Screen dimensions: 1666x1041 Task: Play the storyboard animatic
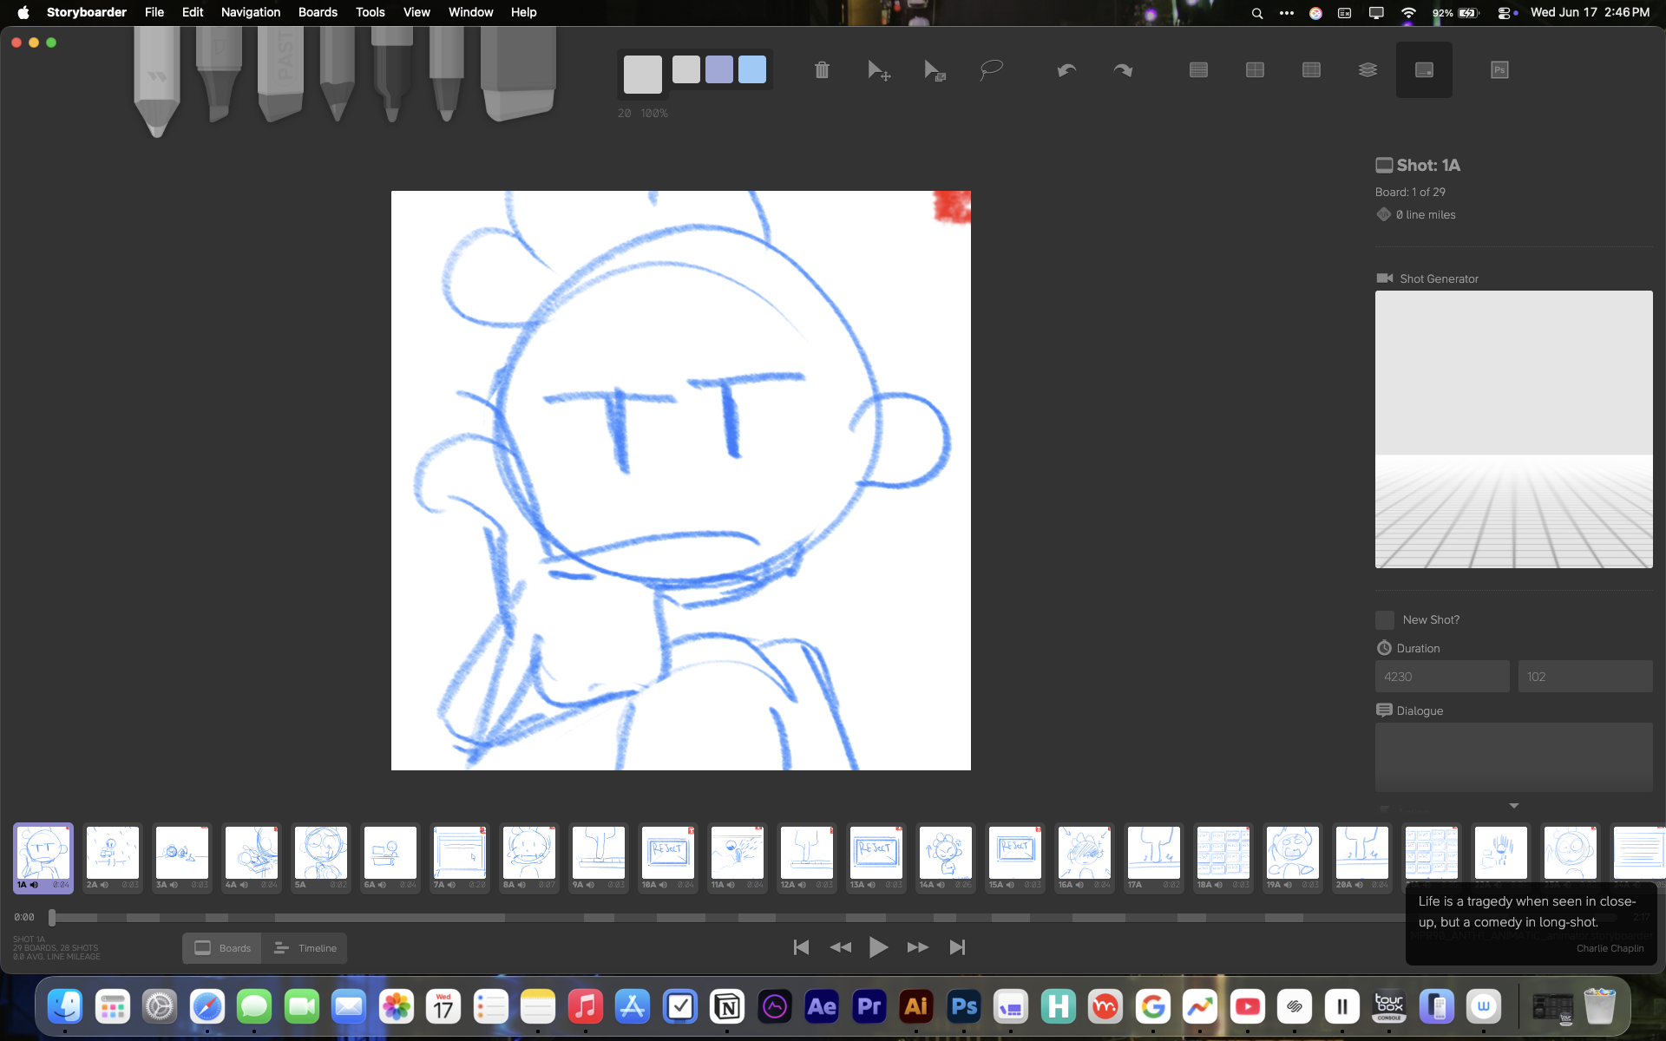[878, 947]
